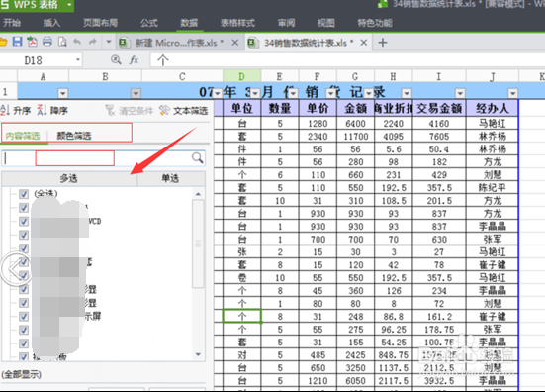Toggle the (全选) select all checkbox

24,194
